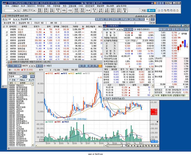Click the magnifier icon in the 현재가 window
This screenshot has height=156, width=191.
[x=122, y=29]
